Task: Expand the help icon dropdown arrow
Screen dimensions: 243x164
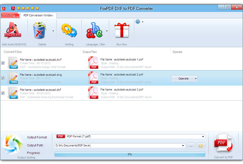Action: [x=143, y=22]
